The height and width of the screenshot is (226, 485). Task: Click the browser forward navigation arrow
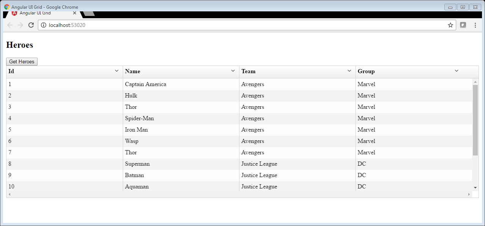tap(20, 25)
